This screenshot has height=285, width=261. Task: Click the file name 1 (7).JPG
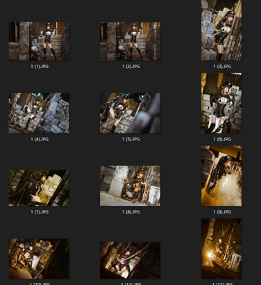(x=40, y=212)
